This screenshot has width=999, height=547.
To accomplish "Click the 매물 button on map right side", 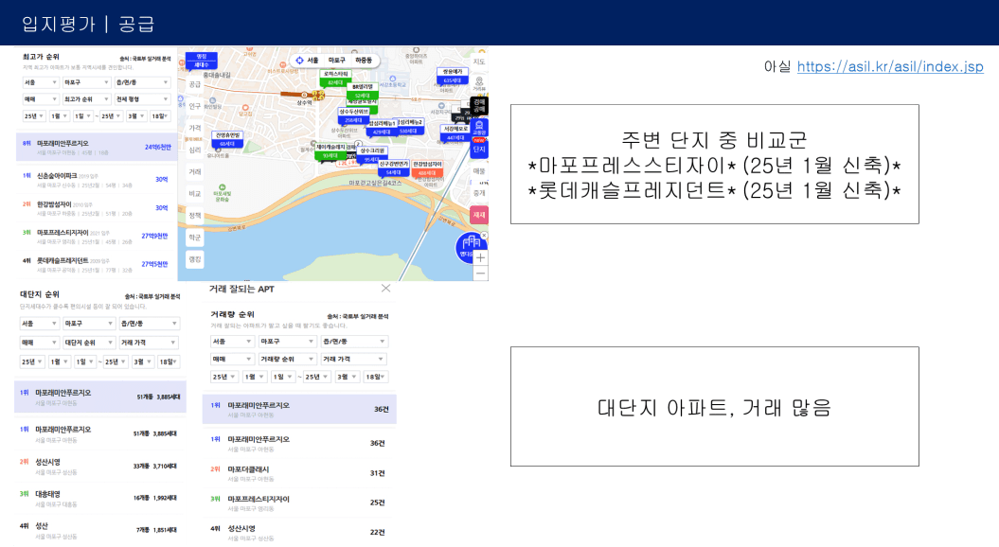I will tap(479, 171).
